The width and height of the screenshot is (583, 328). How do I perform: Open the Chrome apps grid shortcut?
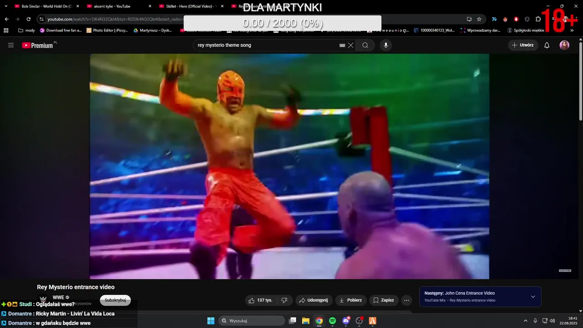coord(6,31)
